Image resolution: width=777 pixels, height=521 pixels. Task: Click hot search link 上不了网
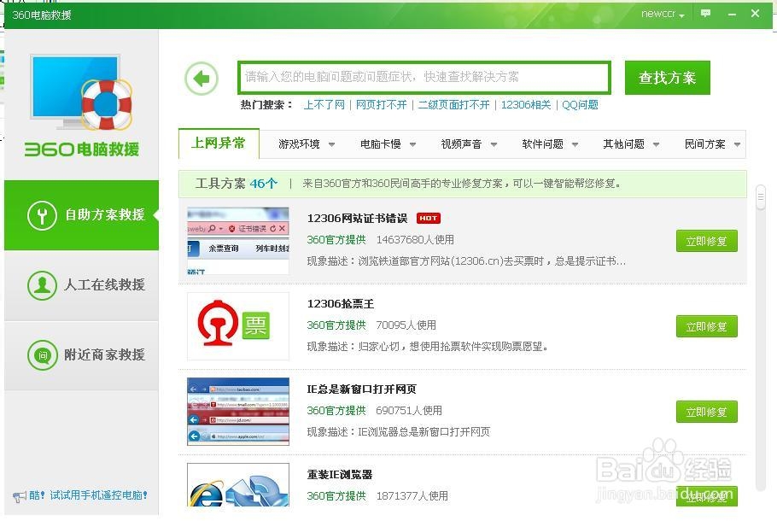pyautogui.click(x=324, y=105)
